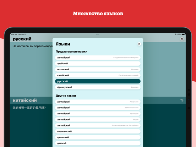Click the Другие языки section heading

(x=66, y=96)
